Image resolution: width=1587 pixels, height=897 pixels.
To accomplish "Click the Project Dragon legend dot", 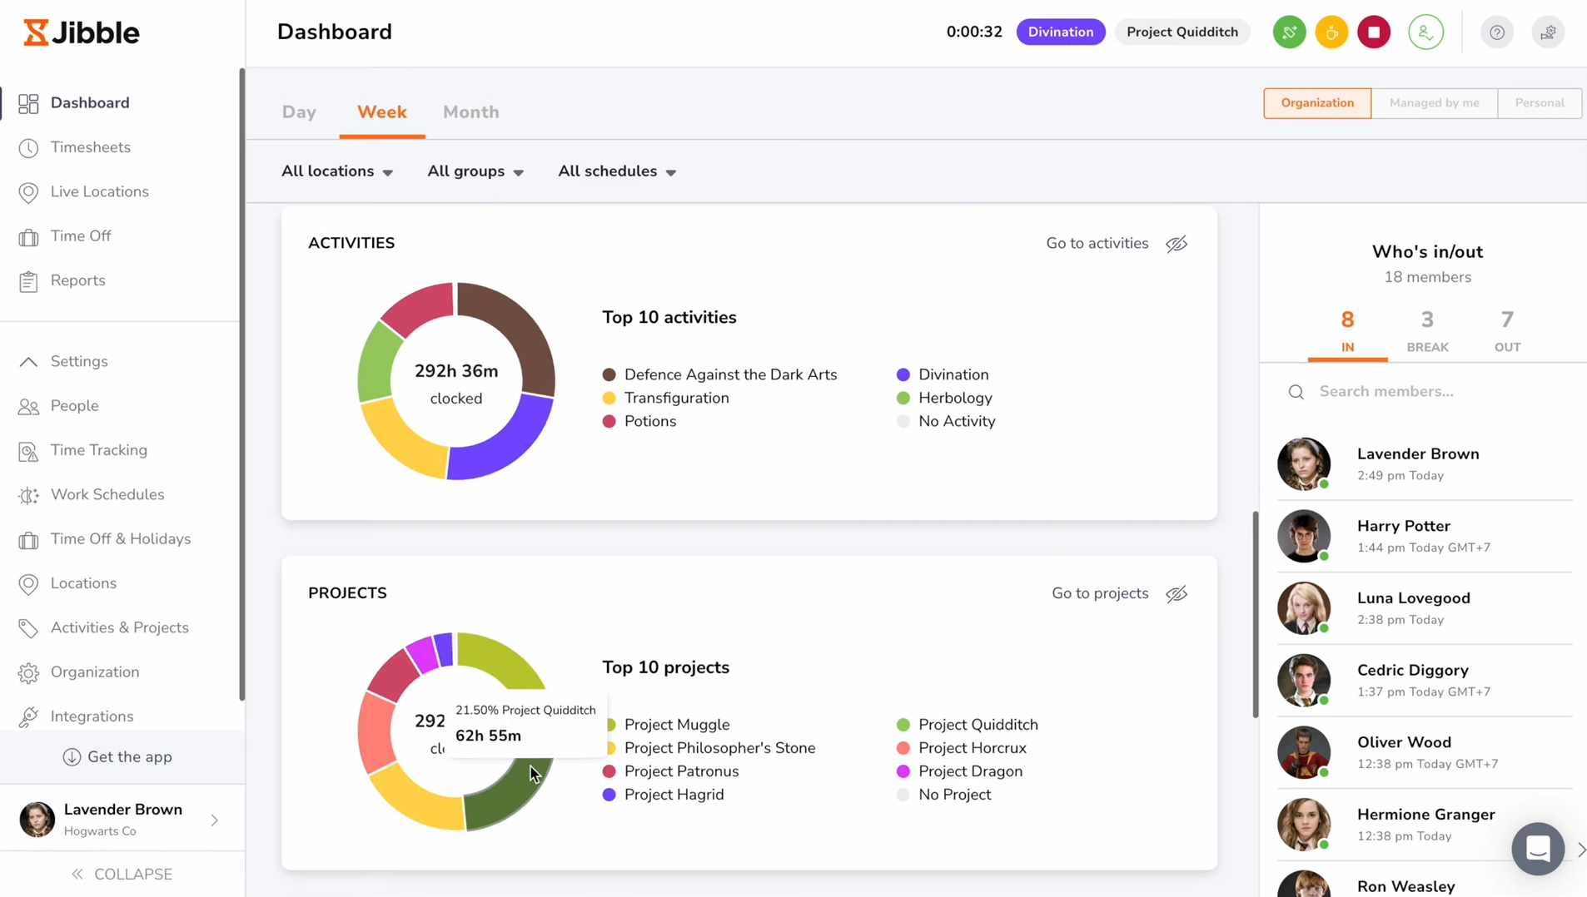I will coord(903,772).
